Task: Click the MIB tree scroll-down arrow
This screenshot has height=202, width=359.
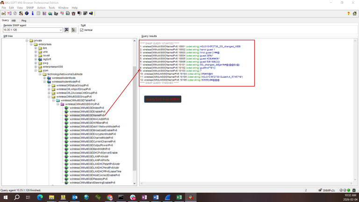Action: pyautogui.click(x=135, y=183)
